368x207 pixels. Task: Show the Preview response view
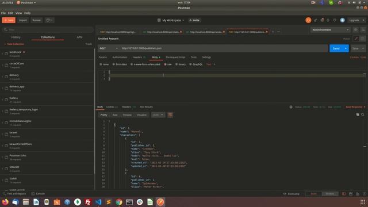[127, 115]
